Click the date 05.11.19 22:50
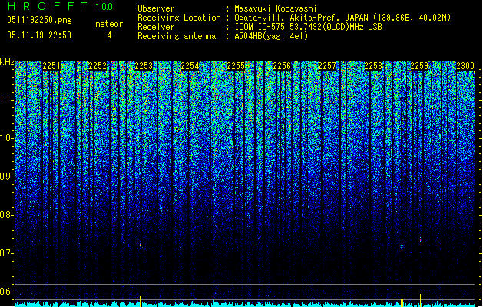 pos(39,35)
